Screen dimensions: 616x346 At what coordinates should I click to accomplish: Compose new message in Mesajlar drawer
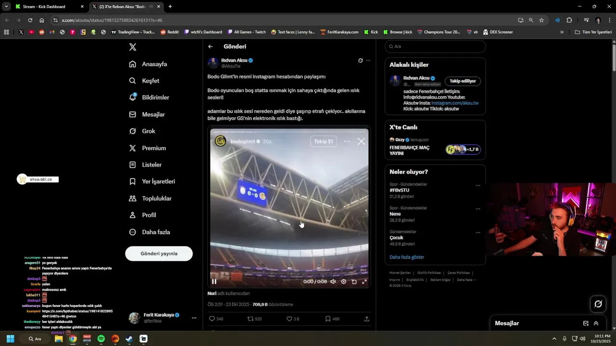tap(586, 323)
